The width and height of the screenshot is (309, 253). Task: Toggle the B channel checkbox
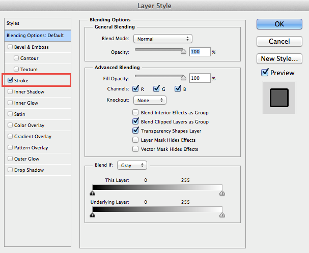tap(178, 89)
